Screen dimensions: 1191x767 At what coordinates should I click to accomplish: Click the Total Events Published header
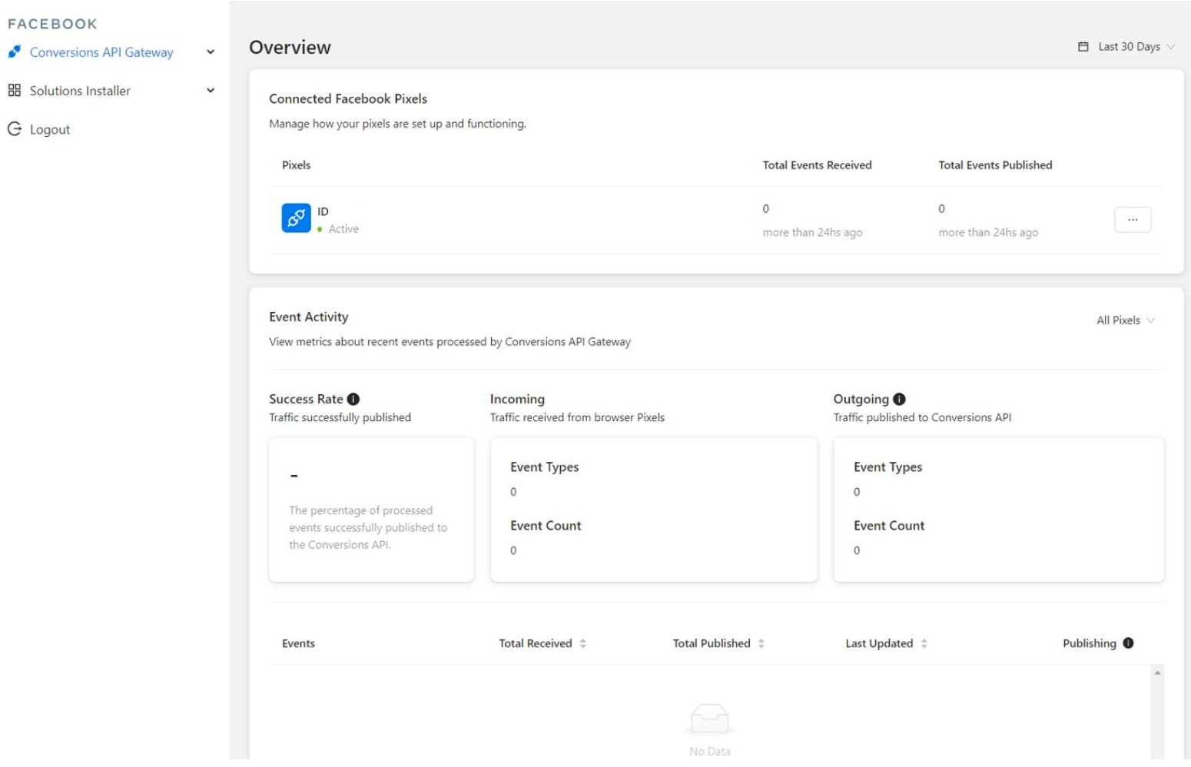(x=995, y=165)
